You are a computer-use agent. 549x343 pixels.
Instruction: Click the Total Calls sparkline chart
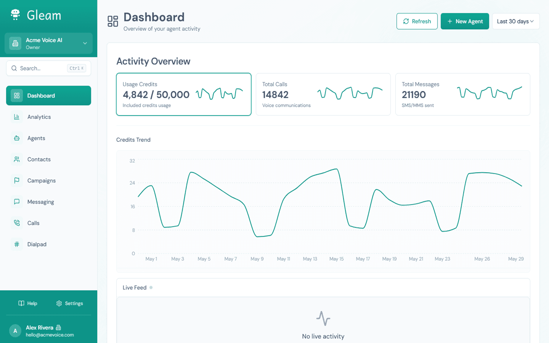(x=350, y=93)
